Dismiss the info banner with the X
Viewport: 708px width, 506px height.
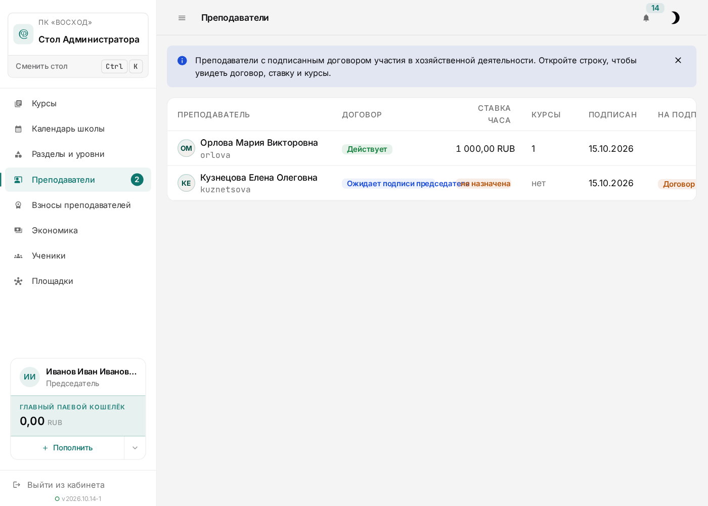pos(678,60)
